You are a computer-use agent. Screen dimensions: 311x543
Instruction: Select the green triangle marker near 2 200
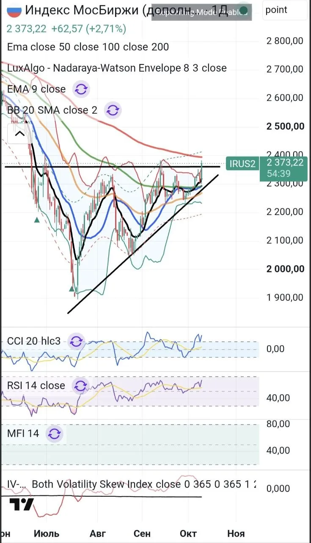point(37,220)
